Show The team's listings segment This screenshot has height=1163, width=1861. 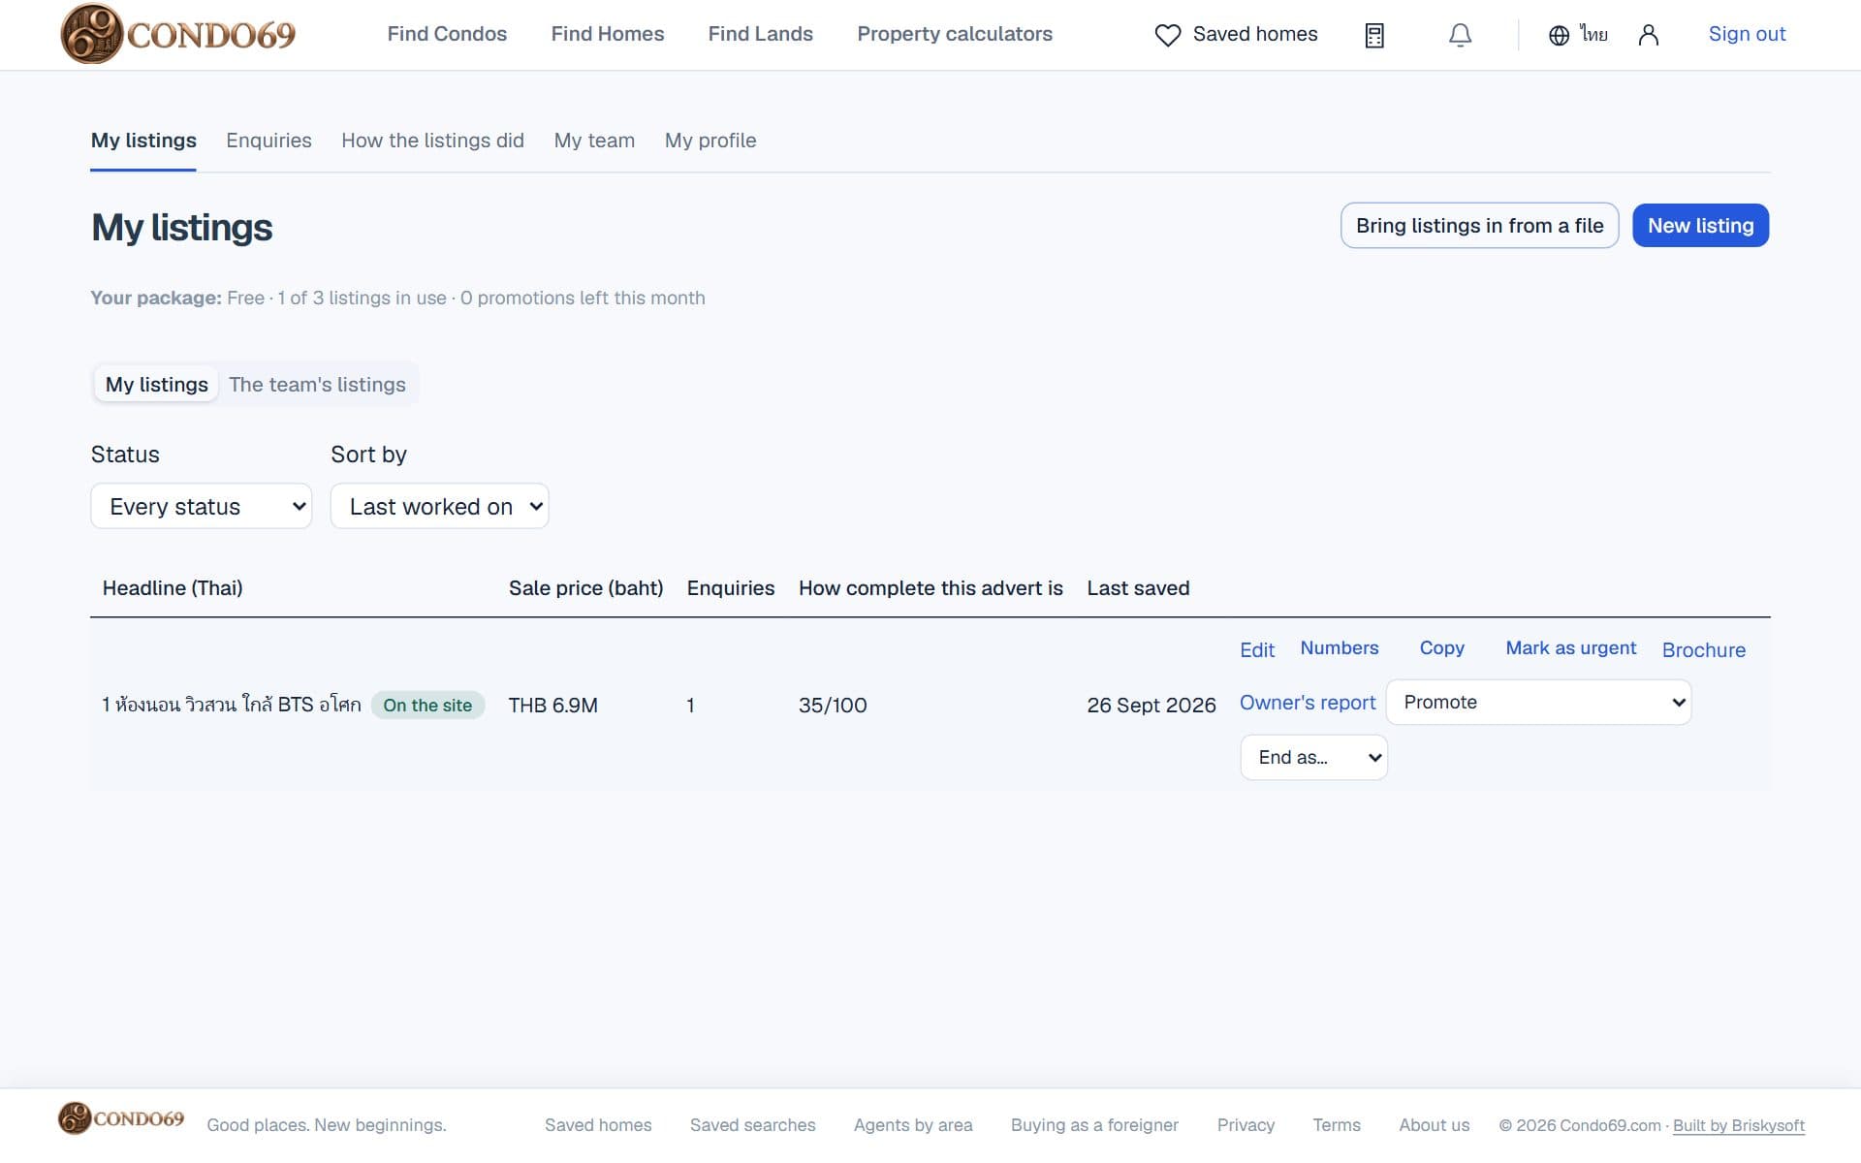tap(317, 385)
